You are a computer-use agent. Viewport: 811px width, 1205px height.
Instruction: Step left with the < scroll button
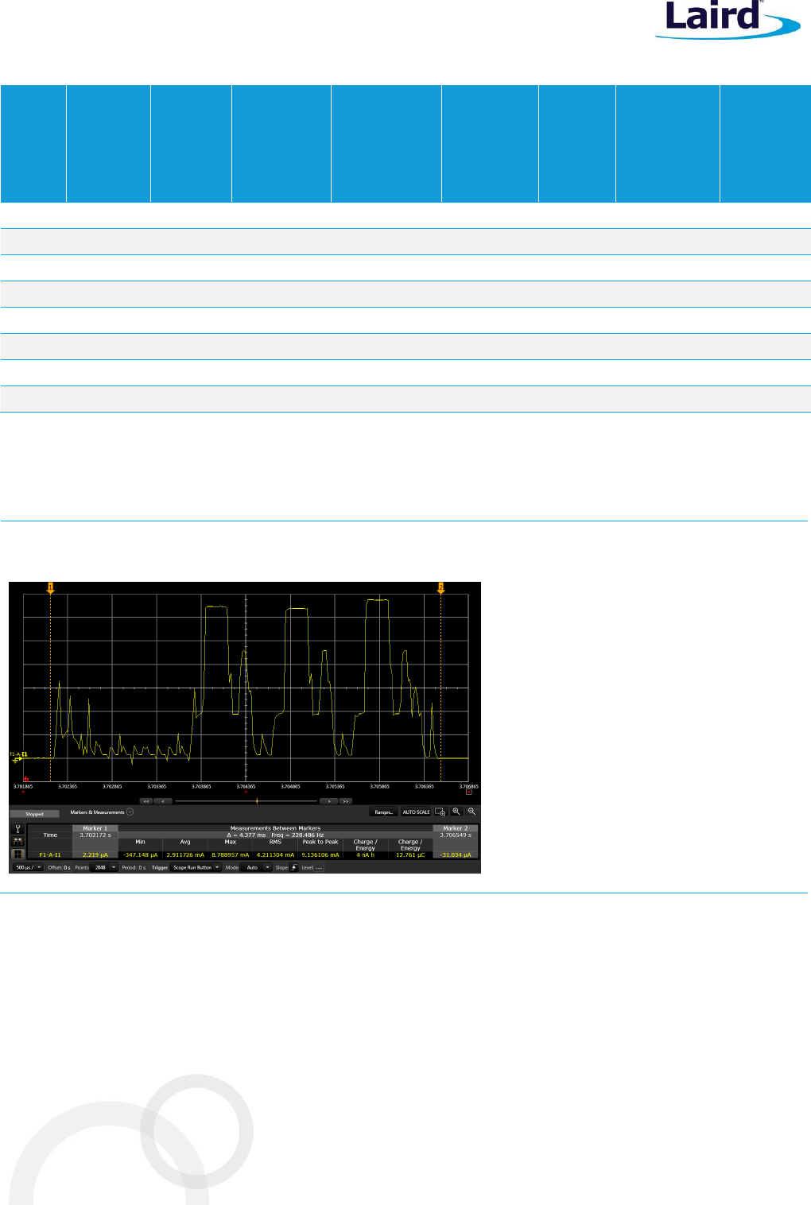[x=163, y=801]
